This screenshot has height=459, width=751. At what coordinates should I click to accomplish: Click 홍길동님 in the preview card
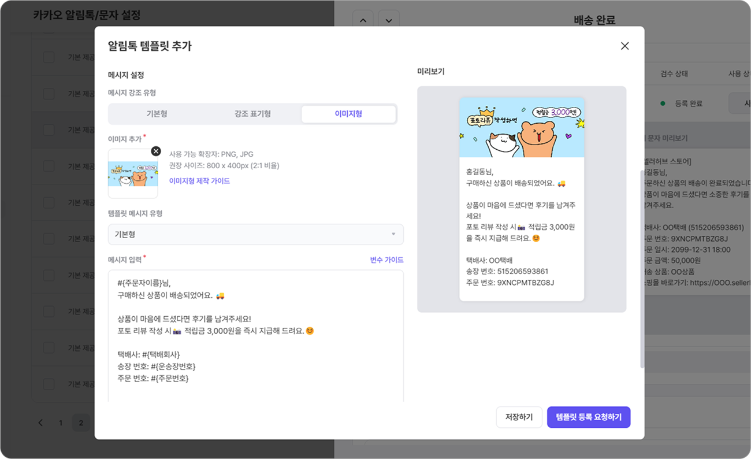479,172
